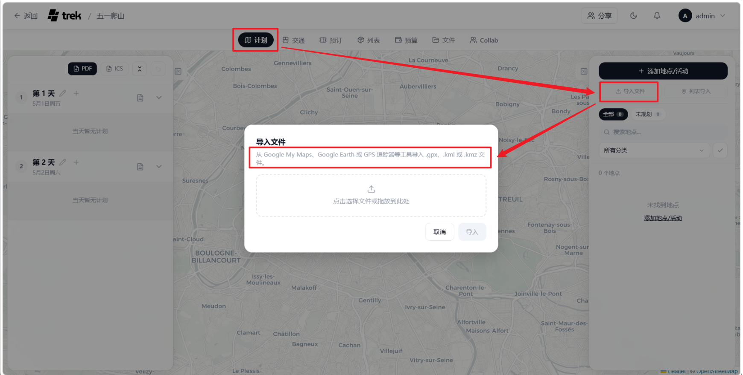Show the 文件 tab

point(444,40)
